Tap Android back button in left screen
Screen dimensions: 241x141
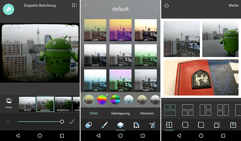click(18, 135)
